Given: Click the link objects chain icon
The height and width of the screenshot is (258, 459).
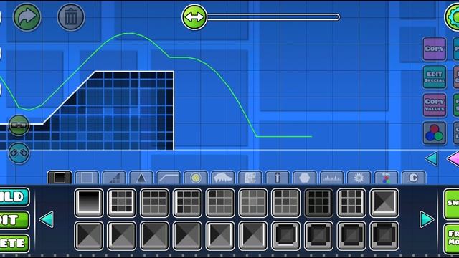Looking at the screenshot, I should (19, 125).
